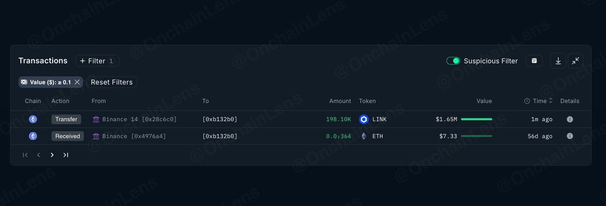Click the download transactions icon
The width and height of the screenshot is (606, 206).
(558, 61)
